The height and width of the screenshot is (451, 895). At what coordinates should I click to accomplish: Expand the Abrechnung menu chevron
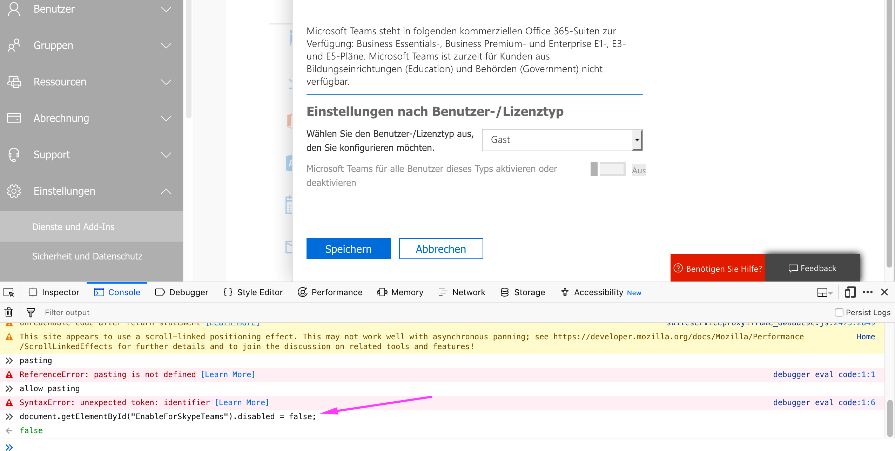166,118
